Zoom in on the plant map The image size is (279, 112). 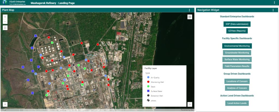(x=5, y=17)
